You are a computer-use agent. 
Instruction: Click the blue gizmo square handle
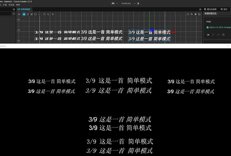(152, 30)
